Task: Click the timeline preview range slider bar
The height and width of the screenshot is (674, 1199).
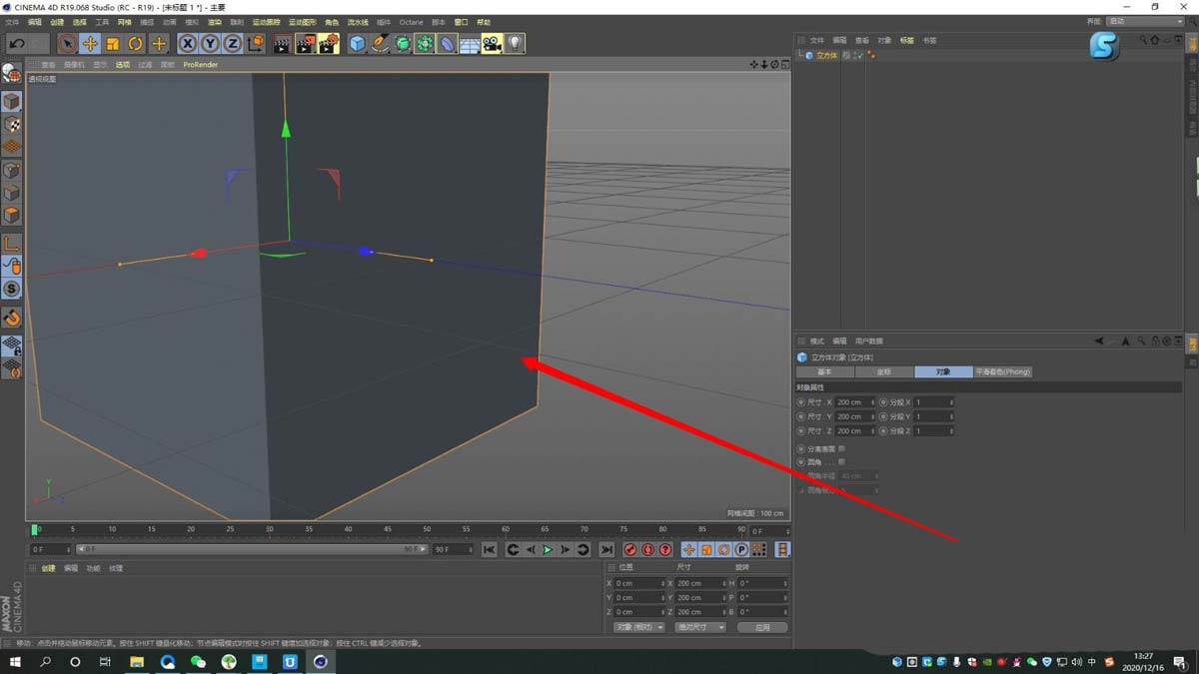Action: (251, 549)
